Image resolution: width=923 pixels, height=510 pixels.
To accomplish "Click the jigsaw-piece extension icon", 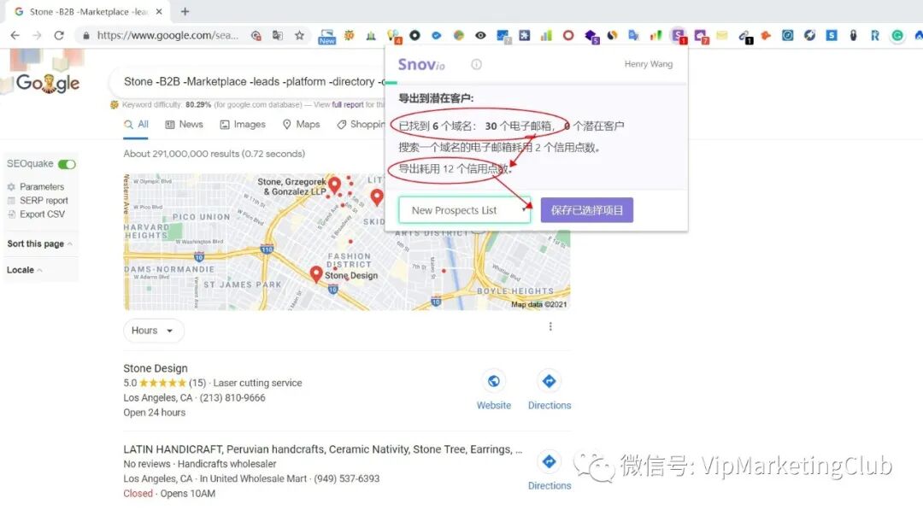I will click(525, 35).
